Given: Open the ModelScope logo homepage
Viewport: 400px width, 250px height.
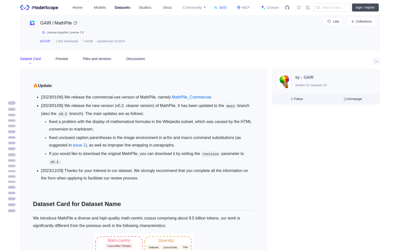Looking at the screenshot, I should tap(39, 7).
